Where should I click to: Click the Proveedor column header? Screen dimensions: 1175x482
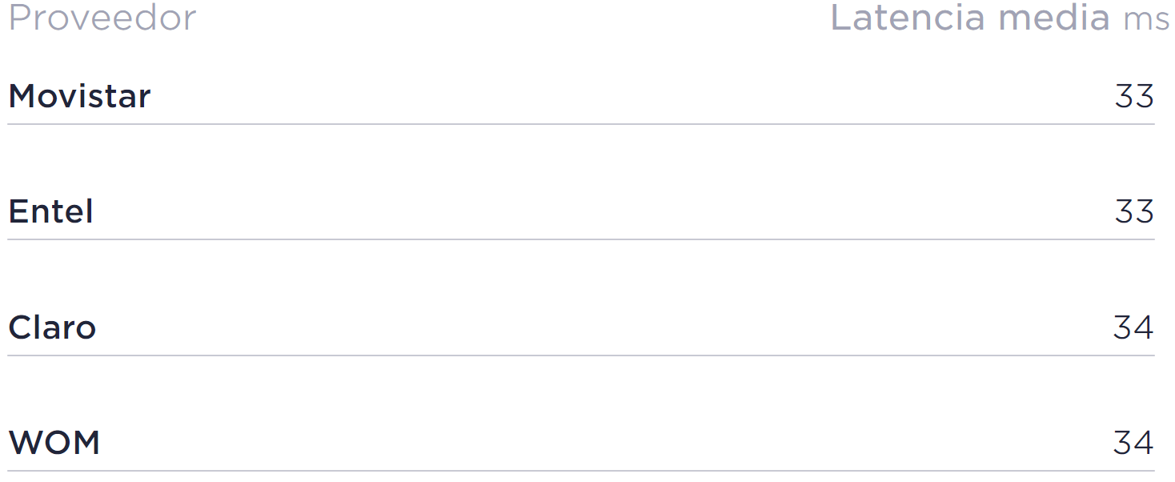[102, 18]
